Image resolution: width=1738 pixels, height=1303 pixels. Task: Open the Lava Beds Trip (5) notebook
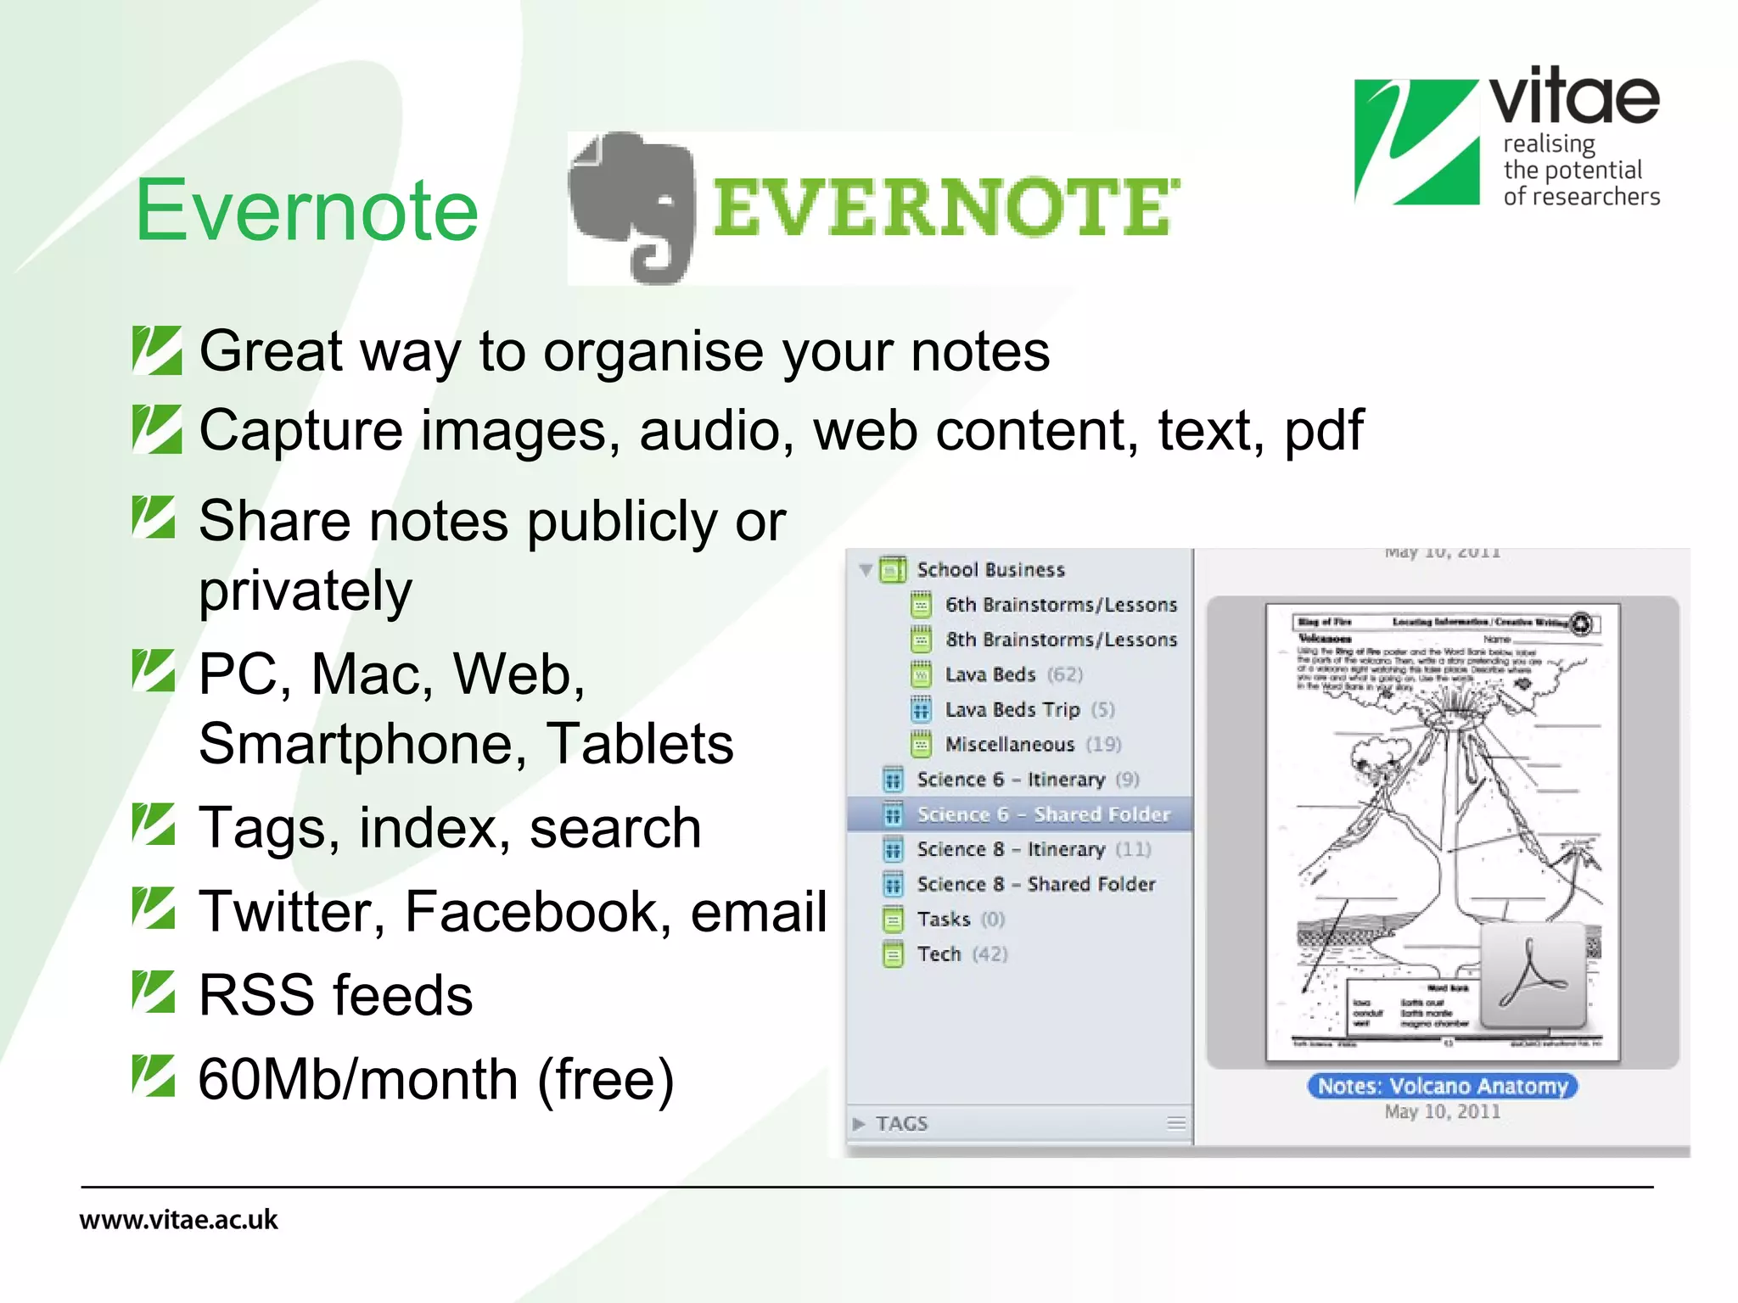(x=1029, y=709)
